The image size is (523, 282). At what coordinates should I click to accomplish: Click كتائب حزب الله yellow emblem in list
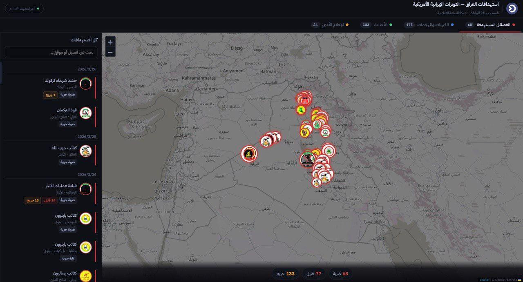pos(85,151)
